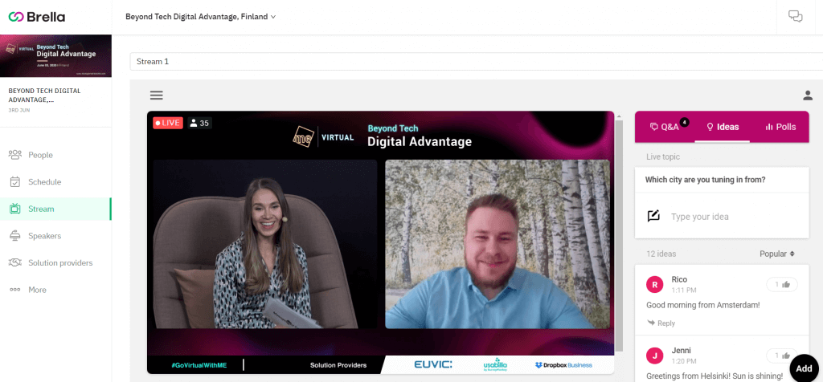The image size is (823, 382).
Task: Click the male guest video feed
Action: click(497, 244)
